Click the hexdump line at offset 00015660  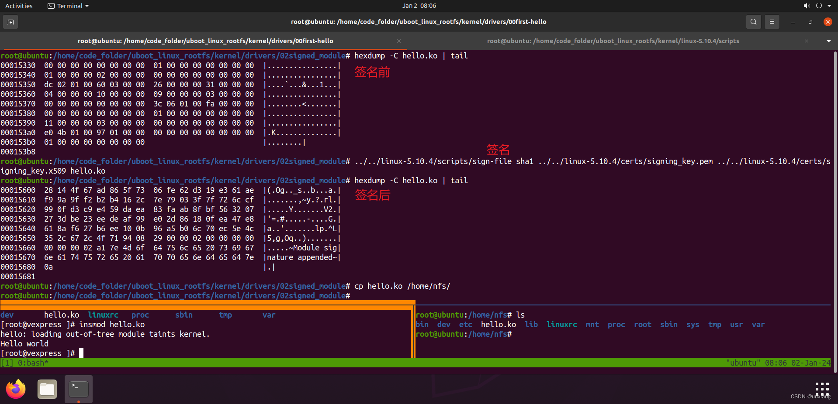tap(170, 248)
